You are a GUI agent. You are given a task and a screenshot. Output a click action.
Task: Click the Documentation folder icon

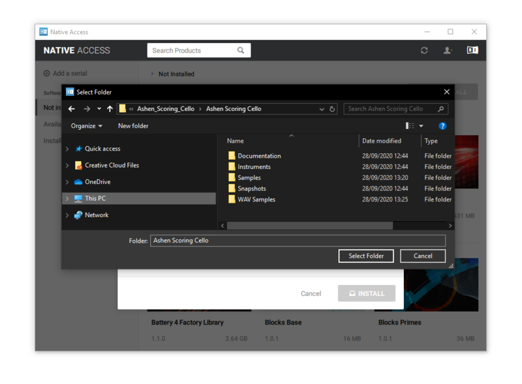point(232,155)
